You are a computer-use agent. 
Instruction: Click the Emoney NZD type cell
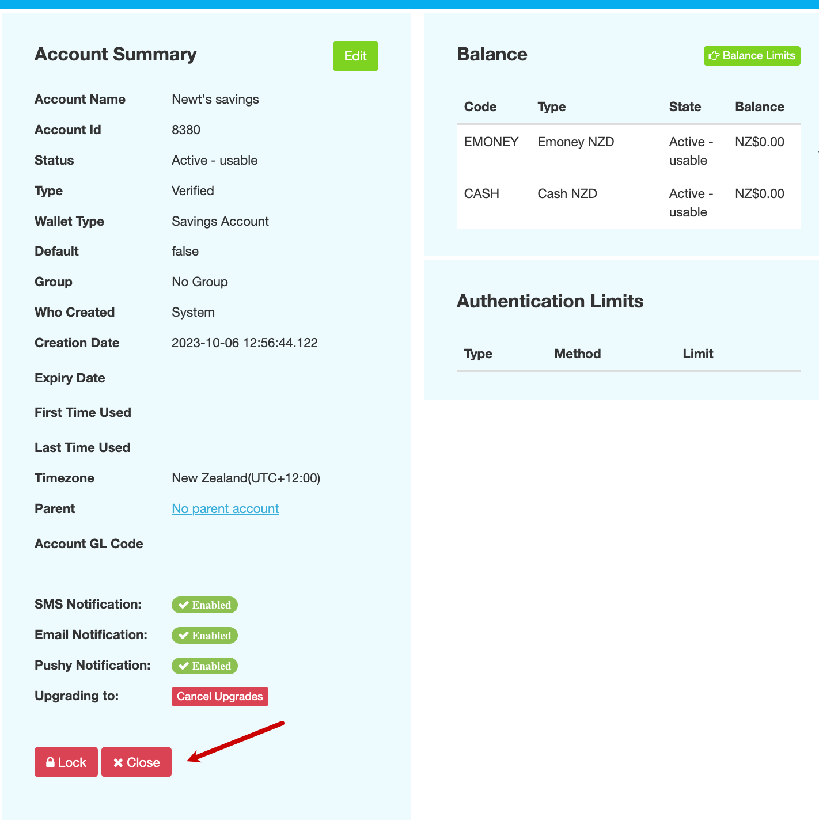click(x=575, y=142)
